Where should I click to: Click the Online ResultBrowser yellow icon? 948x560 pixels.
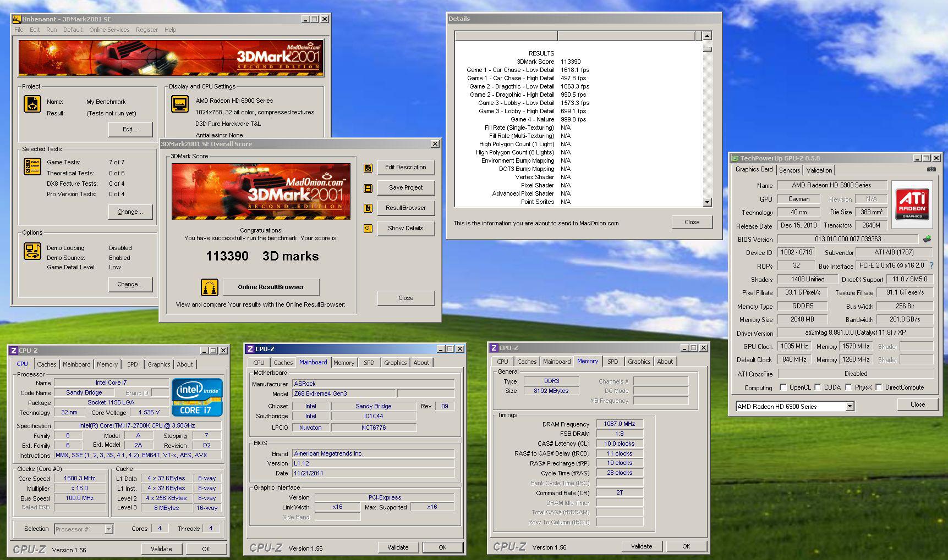click(x=210, y=287)
